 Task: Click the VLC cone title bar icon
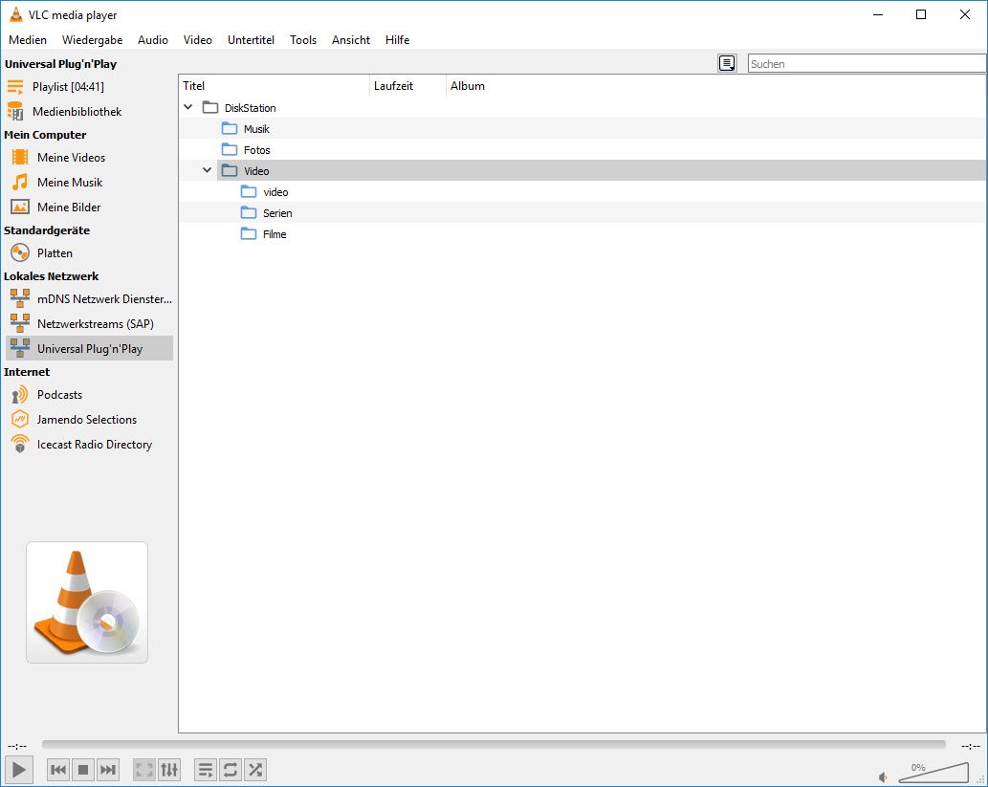click(15, 14)
